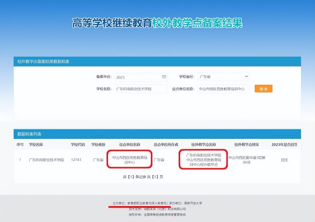315x222 pixels.
Task: Click the circled 校外教学点名称 table cell
Action: (203, 160)
